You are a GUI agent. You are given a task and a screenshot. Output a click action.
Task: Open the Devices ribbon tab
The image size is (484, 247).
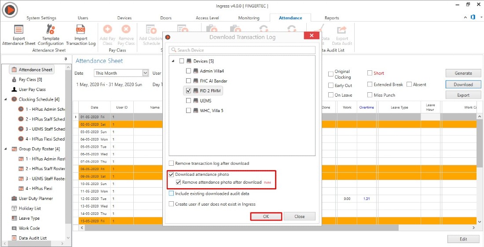125,18
